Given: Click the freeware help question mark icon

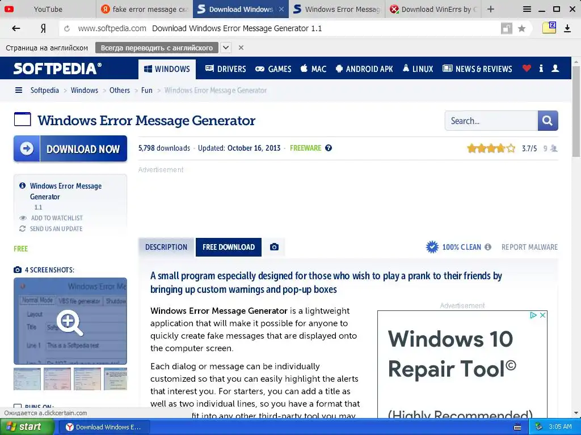Looking at the screenshot, I should tap(329, 148).
